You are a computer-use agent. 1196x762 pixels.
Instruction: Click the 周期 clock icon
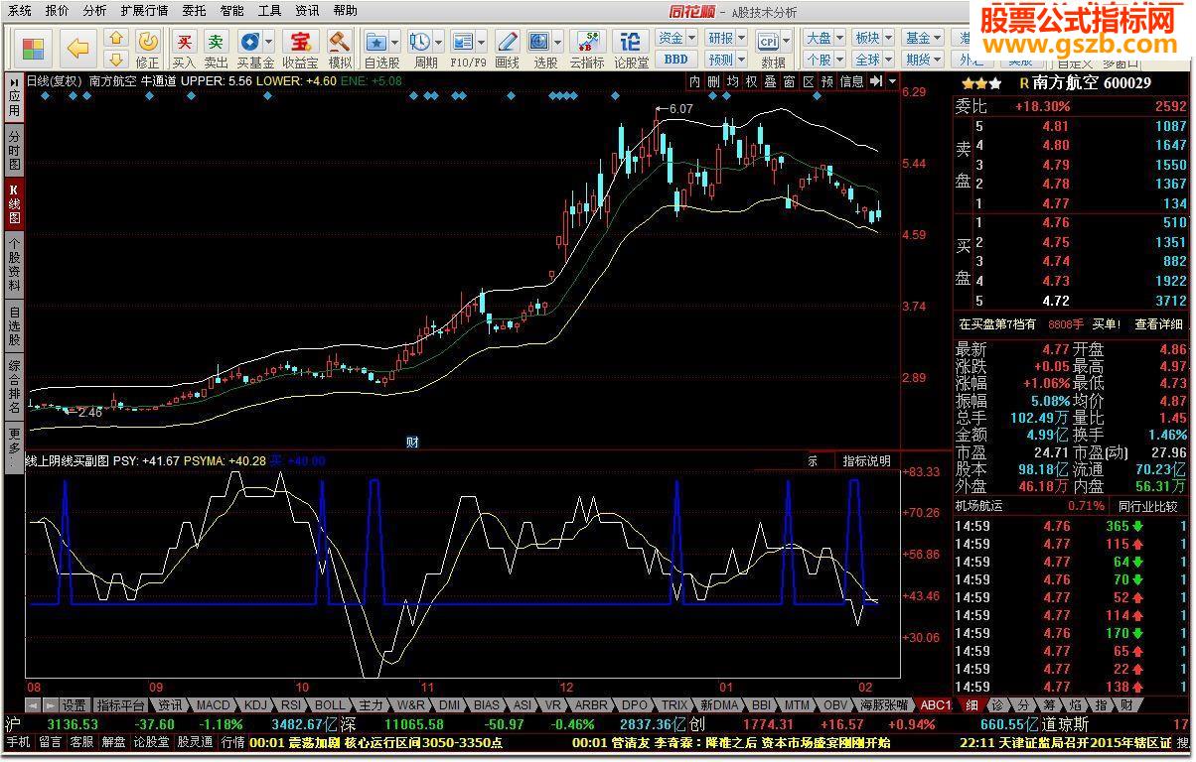tap(420, 42)
